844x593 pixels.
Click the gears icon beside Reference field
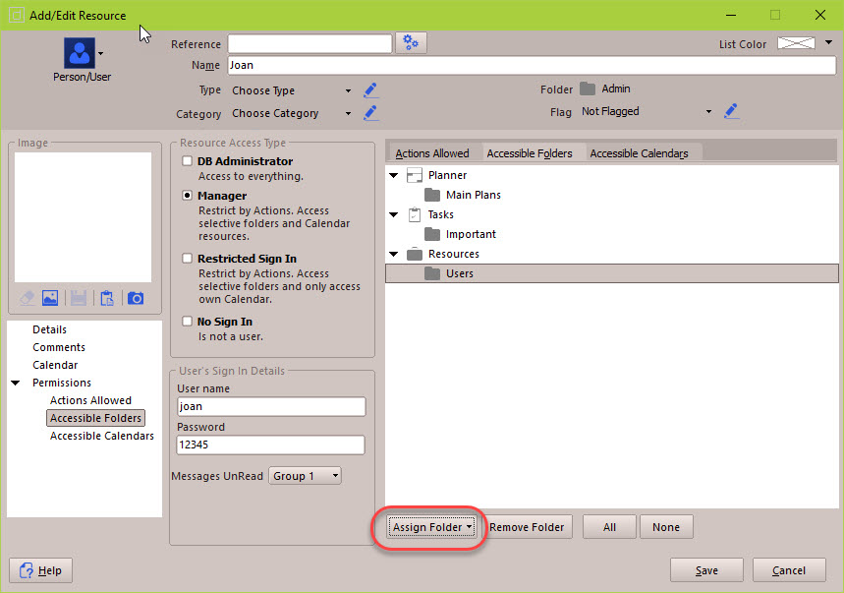pos(411,42)
